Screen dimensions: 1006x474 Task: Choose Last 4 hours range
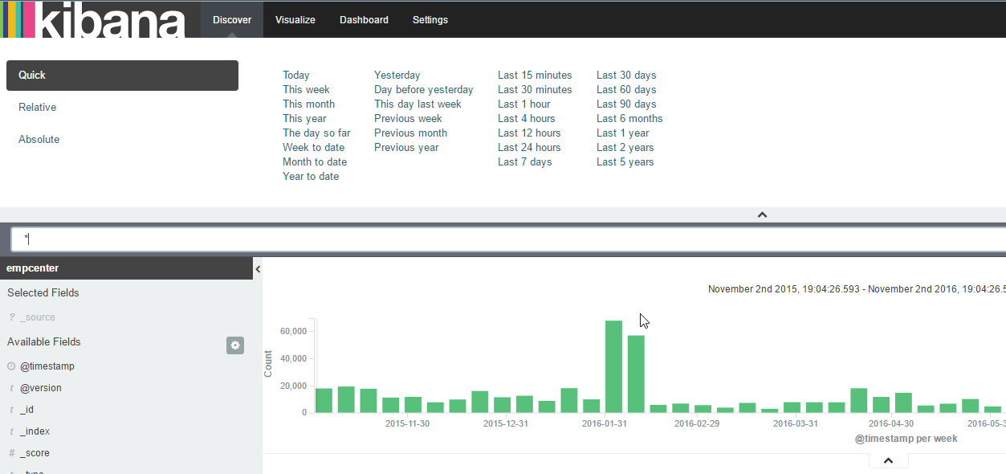click(x=527, y=119)
